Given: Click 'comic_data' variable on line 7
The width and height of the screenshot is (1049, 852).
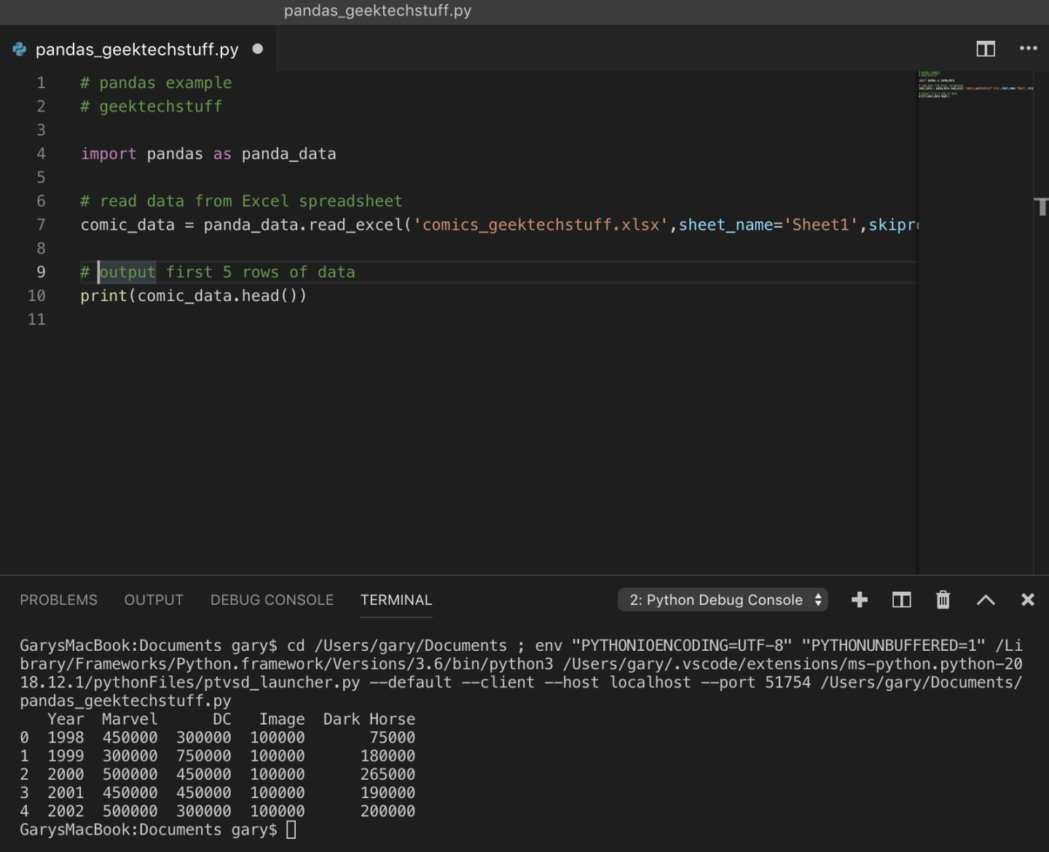Looking at the screenshot, I should 127,224.
